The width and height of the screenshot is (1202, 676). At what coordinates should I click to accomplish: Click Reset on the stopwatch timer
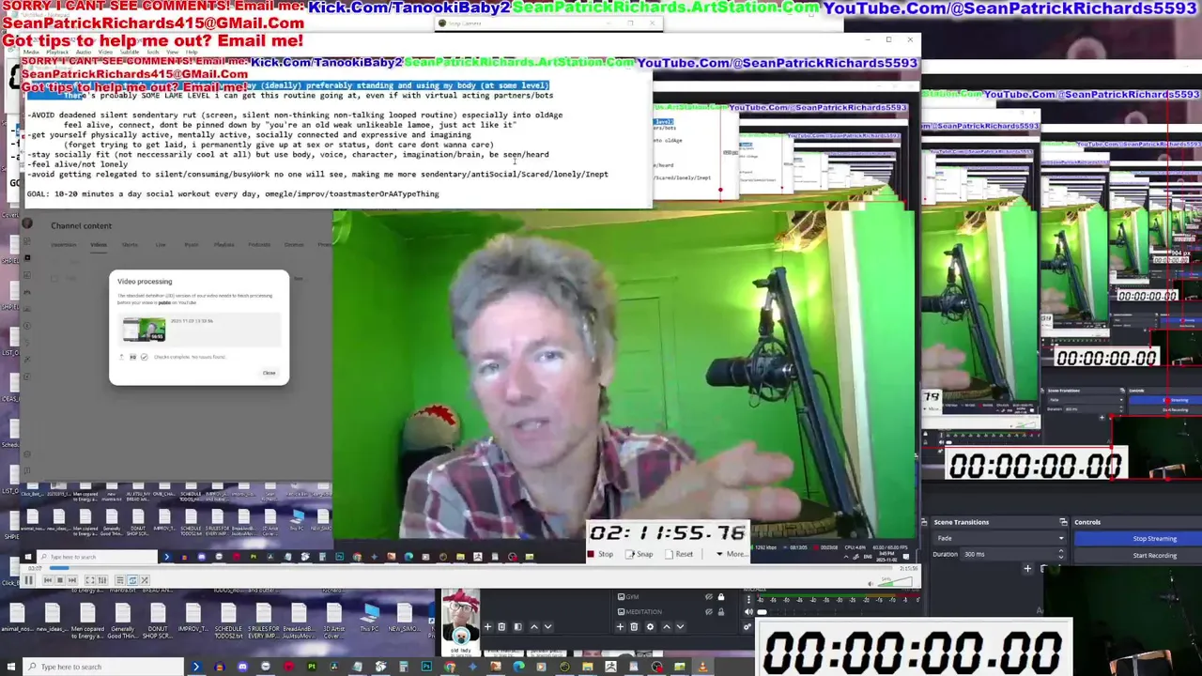coord(679,554)
